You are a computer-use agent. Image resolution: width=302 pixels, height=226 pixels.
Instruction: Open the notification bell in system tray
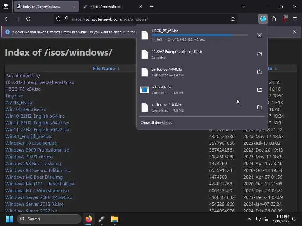click(x=294, y=219)
